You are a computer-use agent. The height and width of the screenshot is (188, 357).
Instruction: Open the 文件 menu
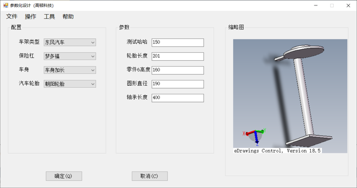click(11, 17)
